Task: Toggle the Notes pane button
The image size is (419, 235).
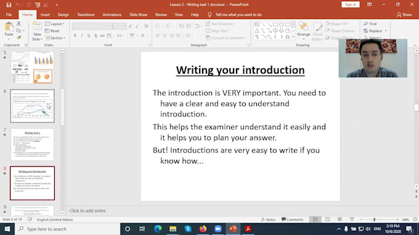Action: click(x=268, y=220)
